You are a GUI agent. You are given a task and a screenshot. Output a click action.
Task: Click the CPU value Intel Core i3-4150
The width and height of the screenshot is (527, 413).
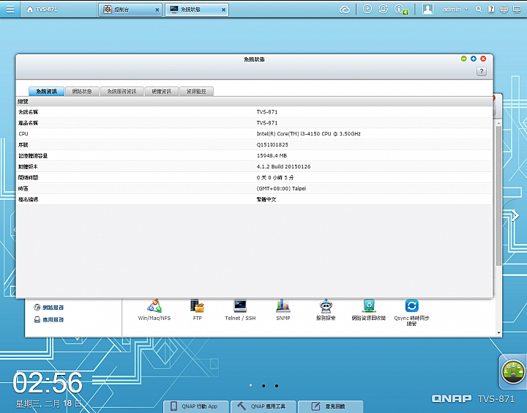pyautogui.click(x=309, y=134)
